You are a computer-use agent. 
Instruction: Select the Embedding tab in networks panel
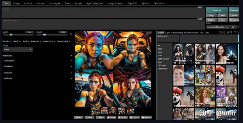[177, 33]
